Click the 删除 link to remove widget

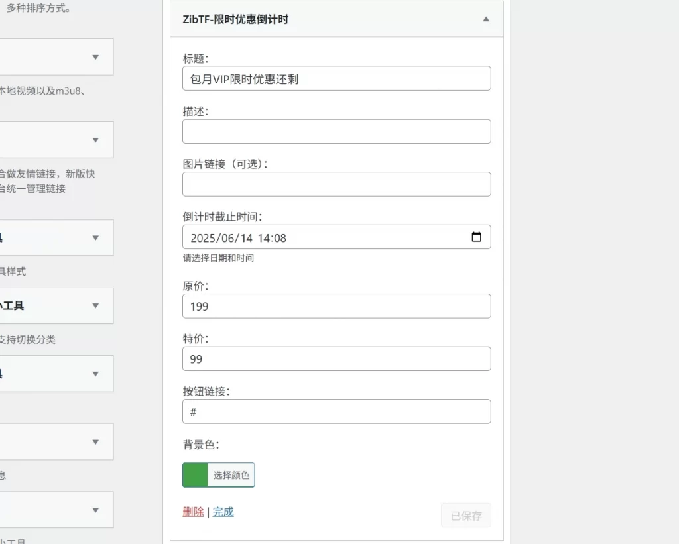click(192, 512)
